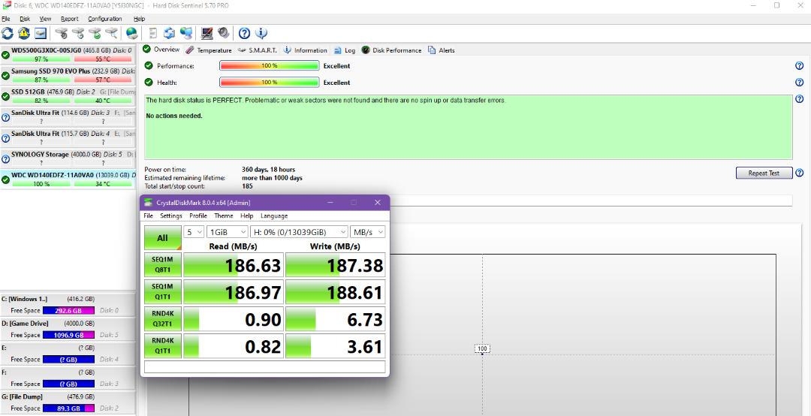Click the disk with magnifier toolbar icon
Viewport: 811px width, 416px height.
[111, 34]
